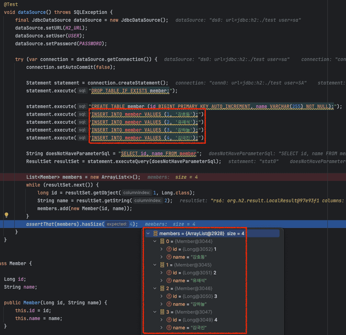This screenshot has width=346, height=335.
Task: Collapse element 3 Member@3047 node
Action: coord(155,312)
